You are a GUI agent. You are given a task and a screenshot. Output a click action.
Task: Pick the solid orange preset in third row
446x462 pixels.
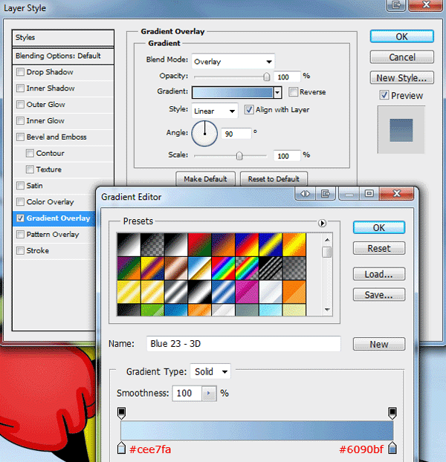[x=294, y=292]
